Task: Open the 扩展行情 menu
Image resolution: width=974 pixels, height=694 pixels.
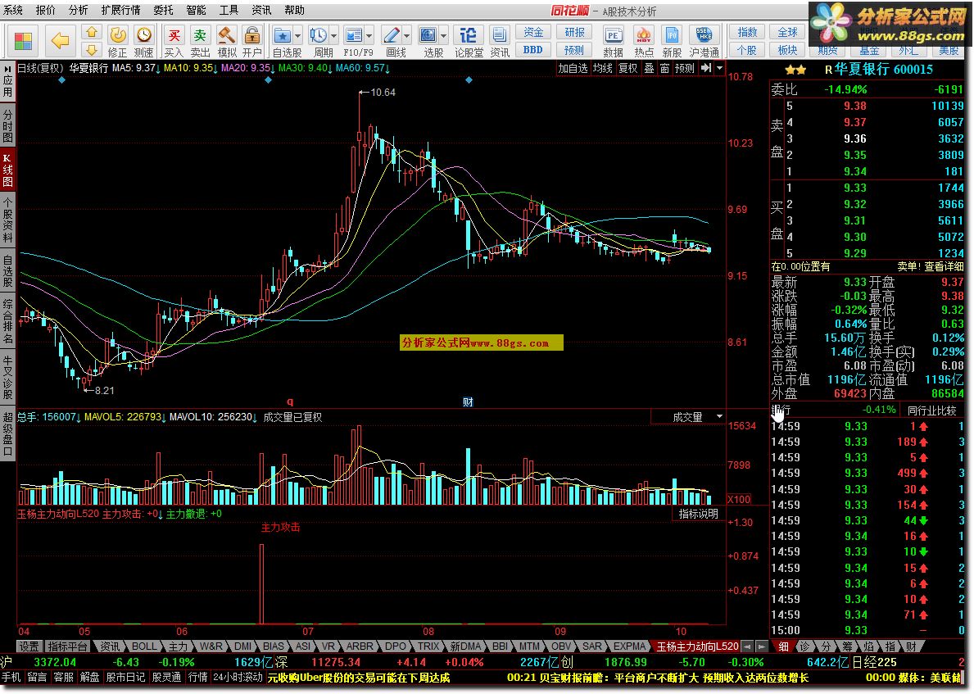Action: pyautogui.click(x=120, y=10)
